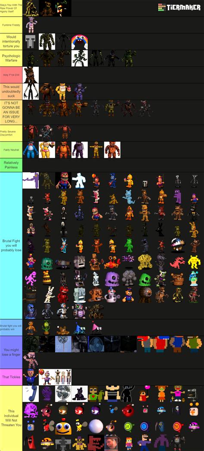
Task: Select the white sphere
Action: tap(96, 426)
